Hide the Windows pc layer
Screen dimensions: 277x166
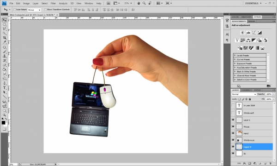[x=233, y=140]
